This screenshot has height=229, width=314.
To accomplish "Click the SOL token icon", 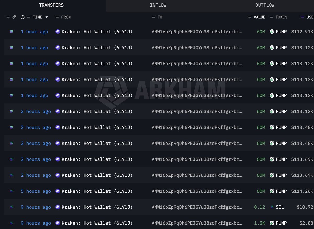I will click(272, 207).
